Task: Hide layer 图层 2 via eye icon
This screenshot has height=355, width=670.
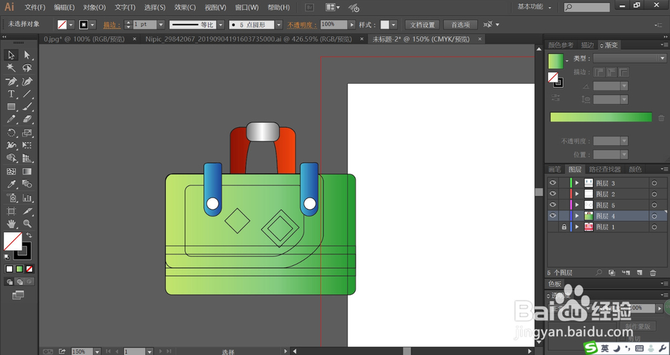Action: point(553,194)
